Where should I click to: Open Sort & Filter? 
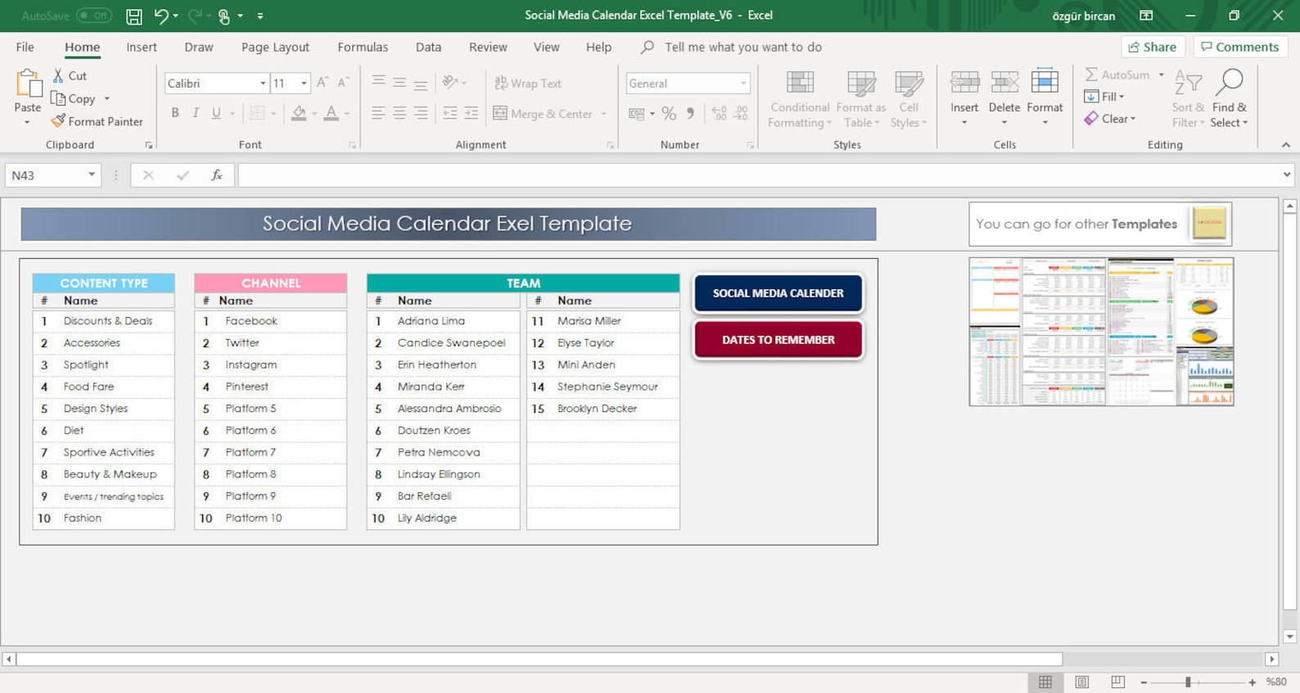[x=1188, y=98]
